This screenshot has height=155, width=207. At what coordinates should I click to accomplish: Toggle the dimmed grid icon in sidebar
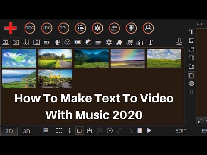(191, 92)
